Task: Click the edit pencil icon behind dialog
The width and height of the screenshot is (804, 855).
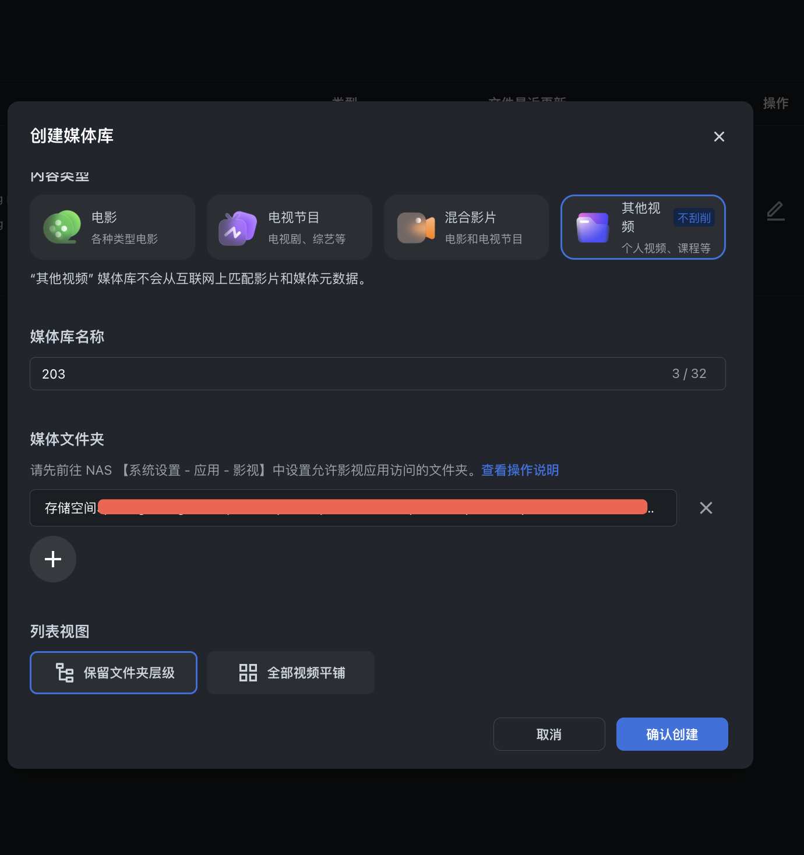Action: click(x=775, y=211)
